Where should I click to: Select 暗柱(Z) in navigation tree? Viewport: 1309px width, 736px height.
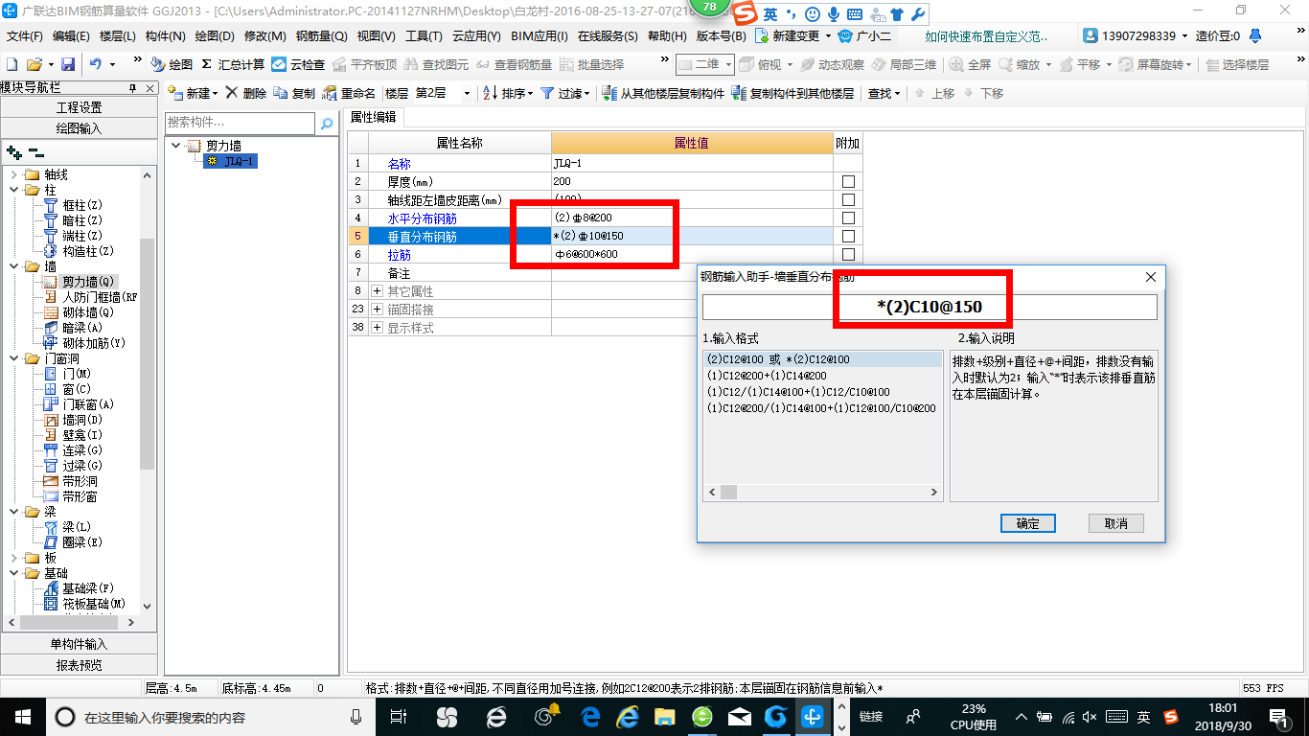click(81, 220)
